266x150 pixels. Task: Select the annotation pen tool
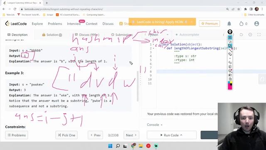point(230,46)
